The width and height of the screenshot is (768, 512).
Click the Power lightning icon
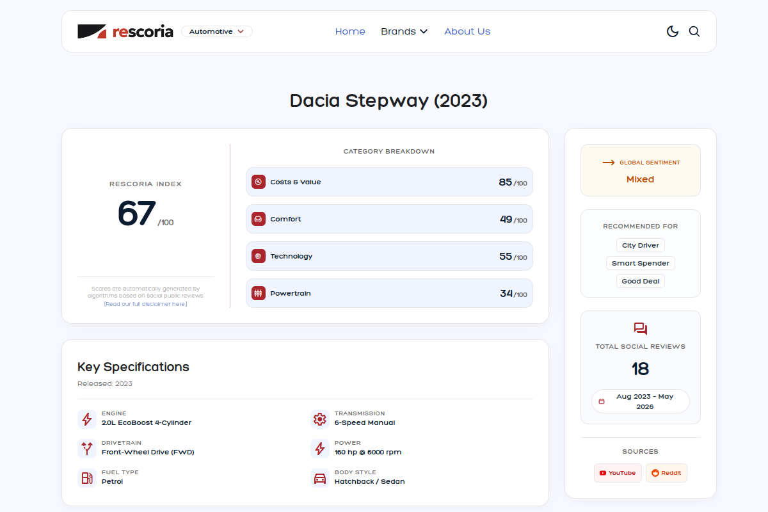tap(320, 449)
